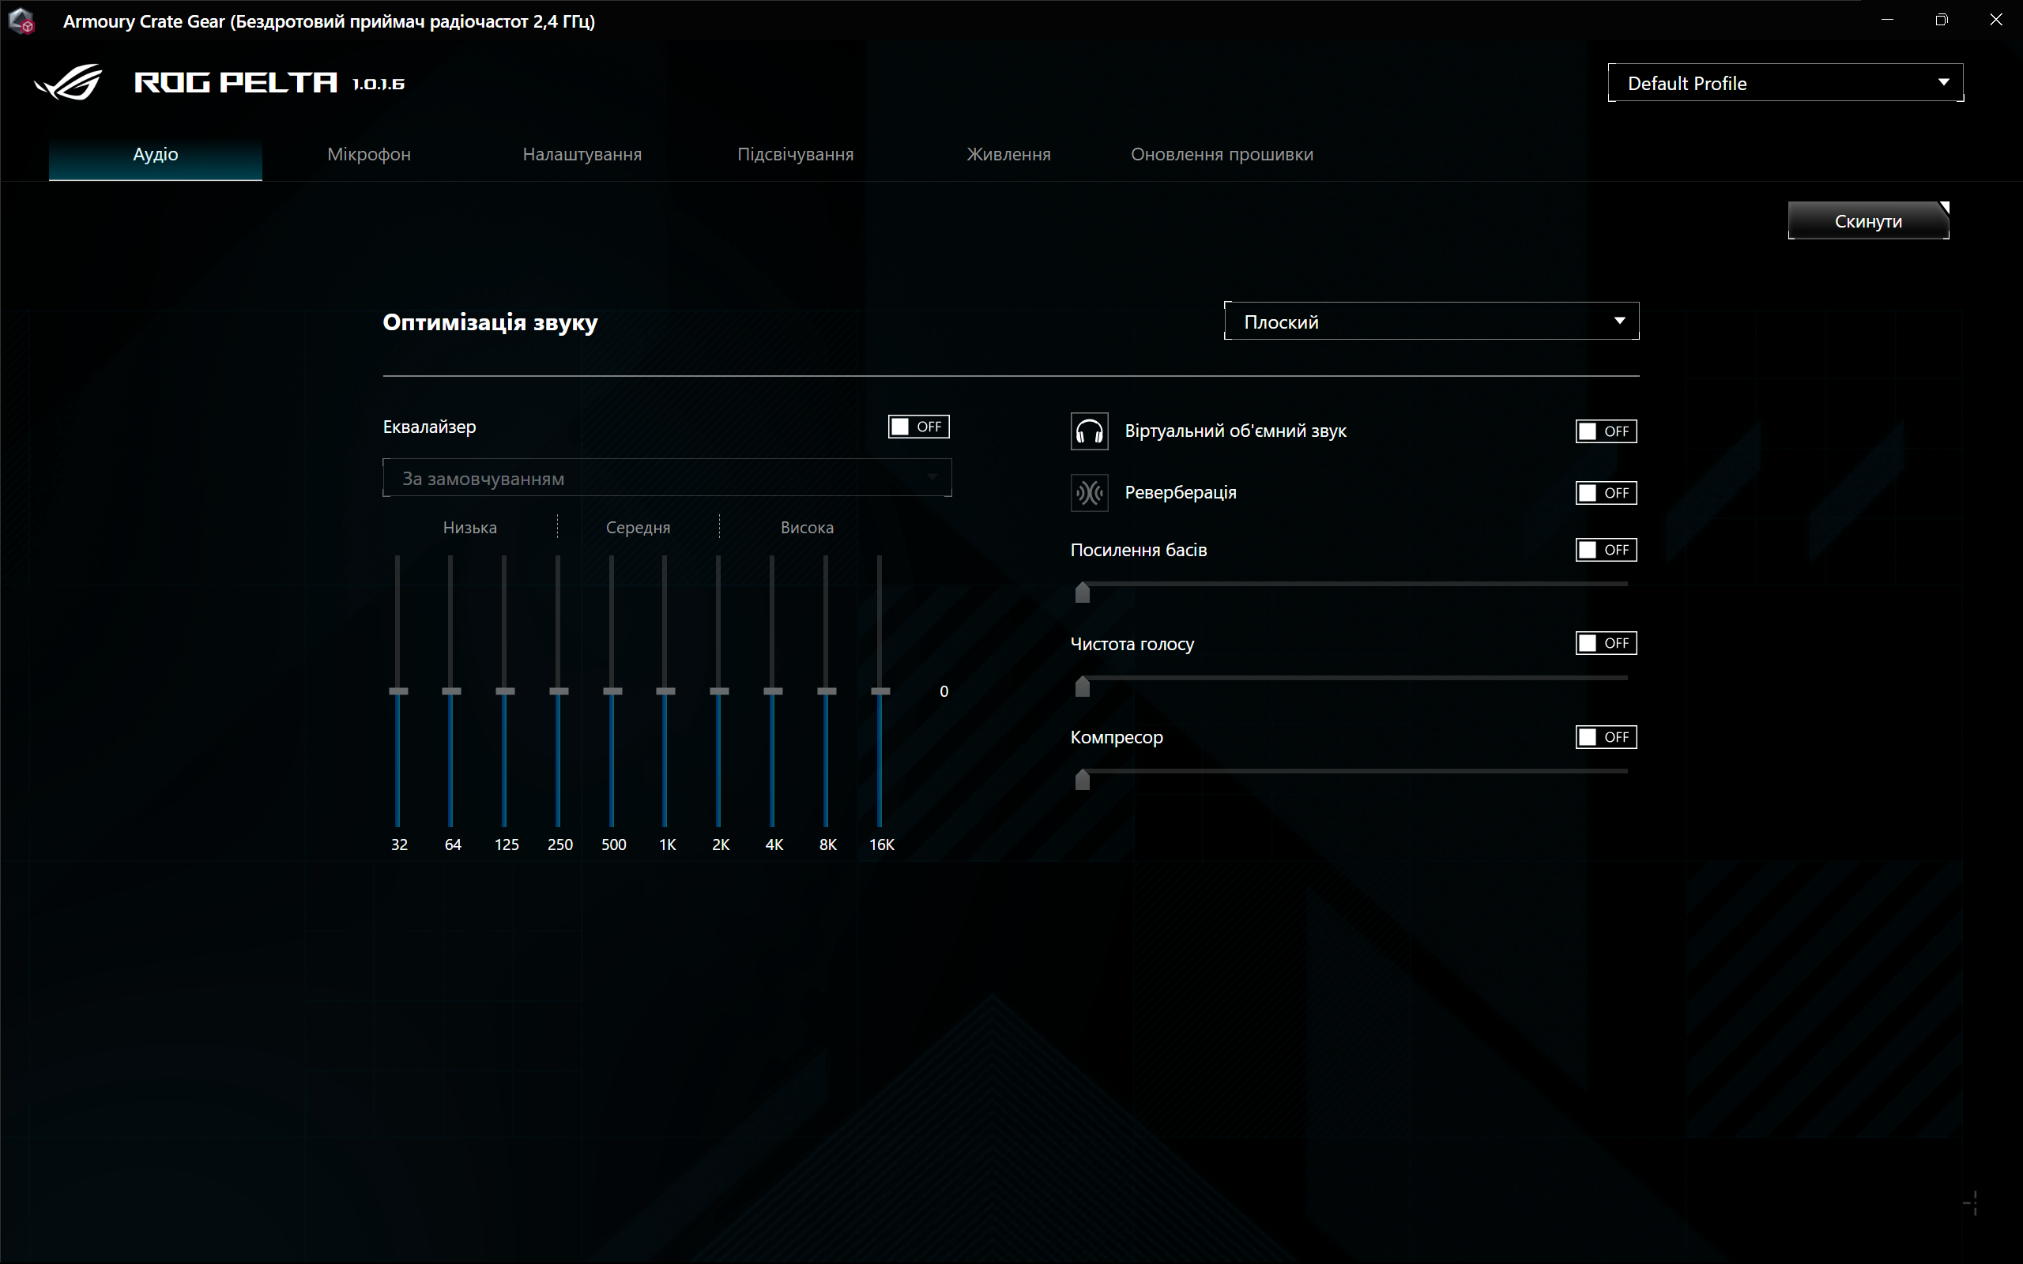The image size is (2023, 1264).
Task: Click the Посилення басів level slider handle
Action: [1083, 592]
